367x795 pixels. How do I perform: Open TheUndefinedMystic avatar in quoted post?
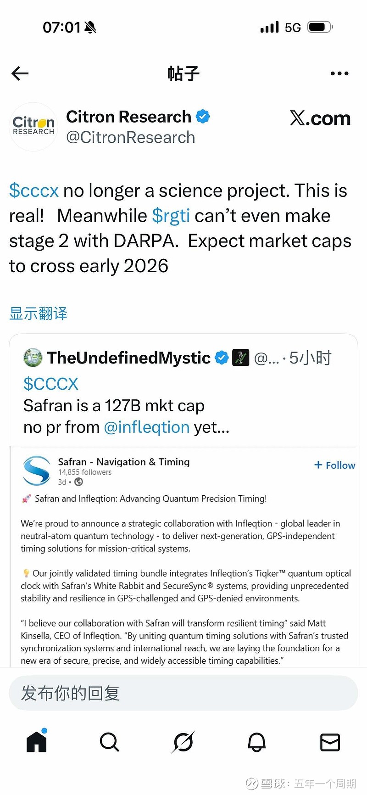pyautogui.click(x=33, y=358)
